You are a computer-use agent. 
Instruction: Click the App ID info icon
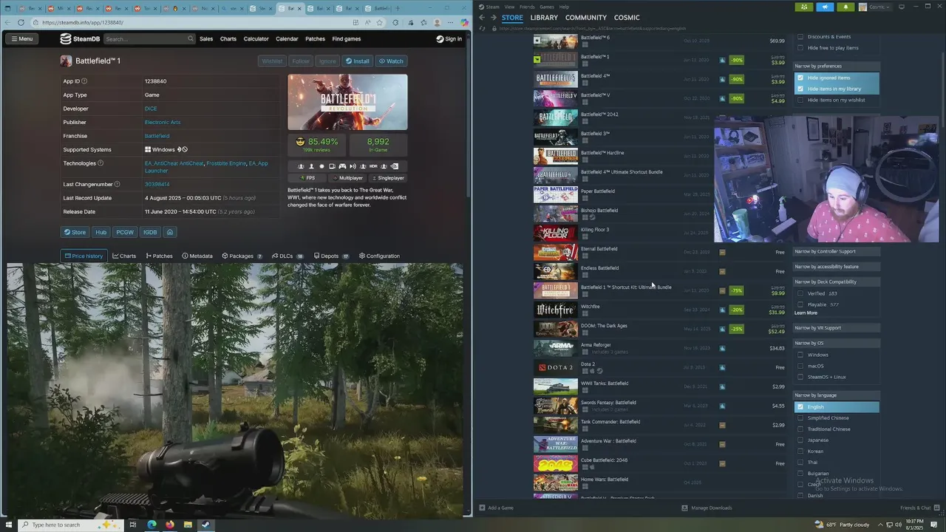[84, 81]
